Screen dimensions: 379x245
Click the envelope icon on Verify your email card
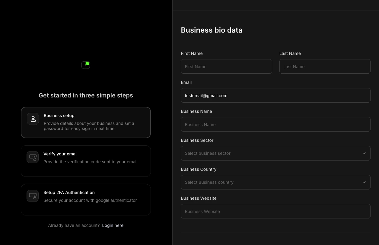[x=33, y=157]
